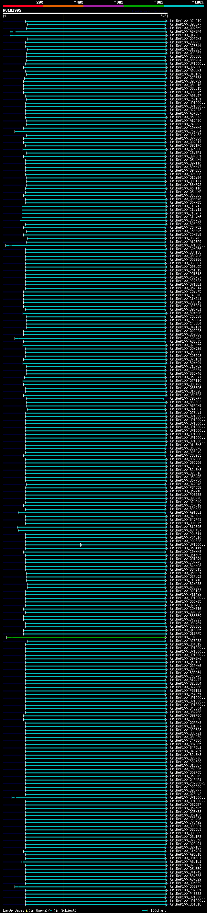
Task: Select the UniRef100_B9MX47 label
Action: 186,167
